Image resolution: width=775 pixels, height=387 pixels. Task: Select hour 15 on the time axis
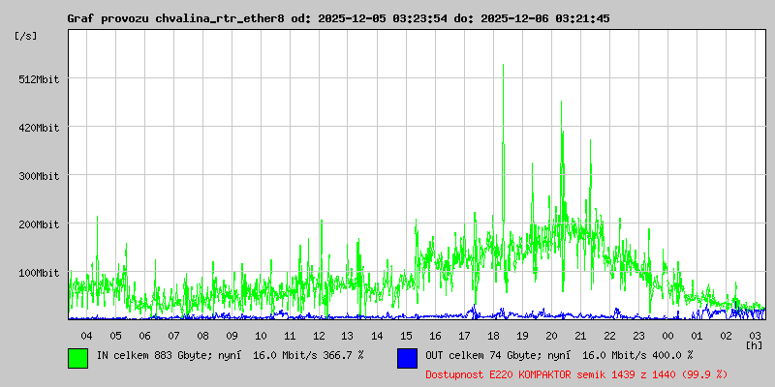(x=406, y=335)
